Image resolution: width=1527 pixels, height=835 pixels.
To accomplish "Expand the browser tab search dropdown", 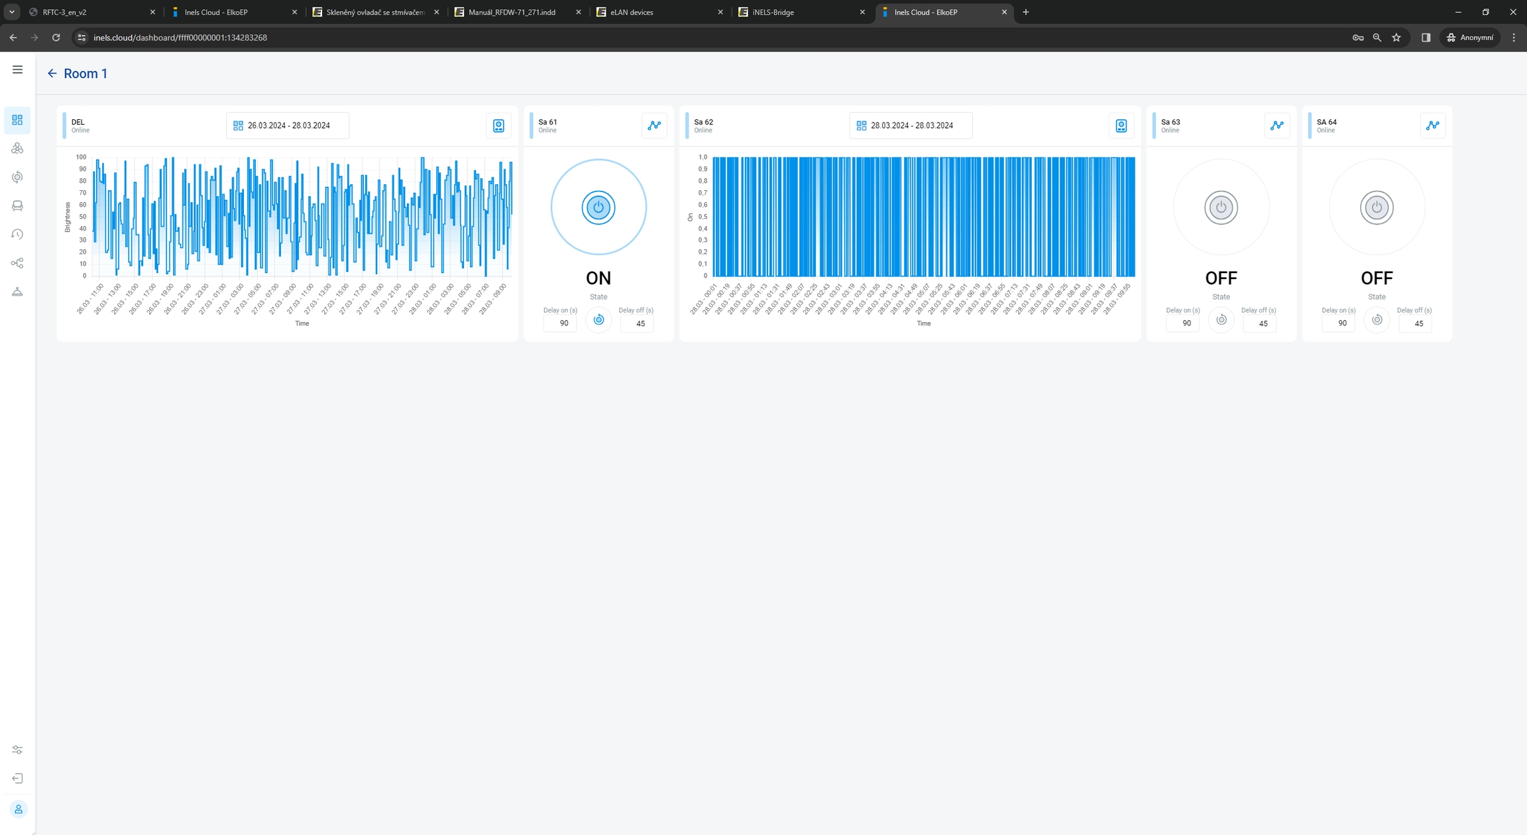I will tap(11, 12).
